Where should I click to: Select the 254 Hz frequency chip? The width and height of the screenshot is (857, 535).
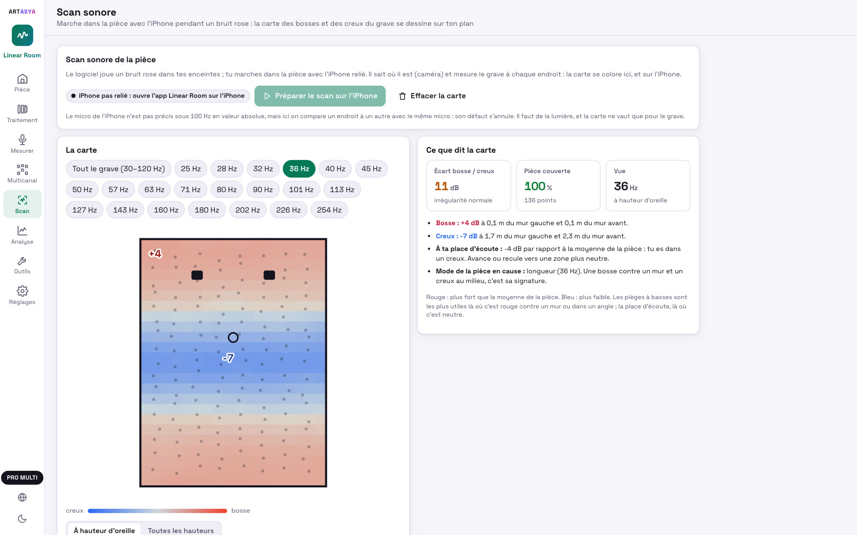point(329,210)
